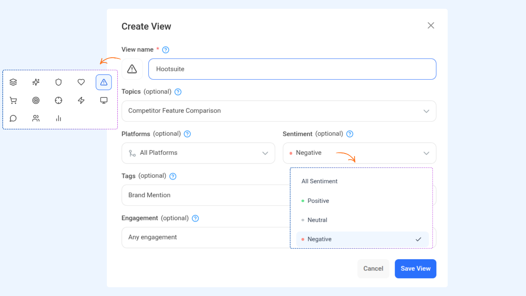Click the Cancel button
The image size is (526, 296).
(x=373, y=269)
